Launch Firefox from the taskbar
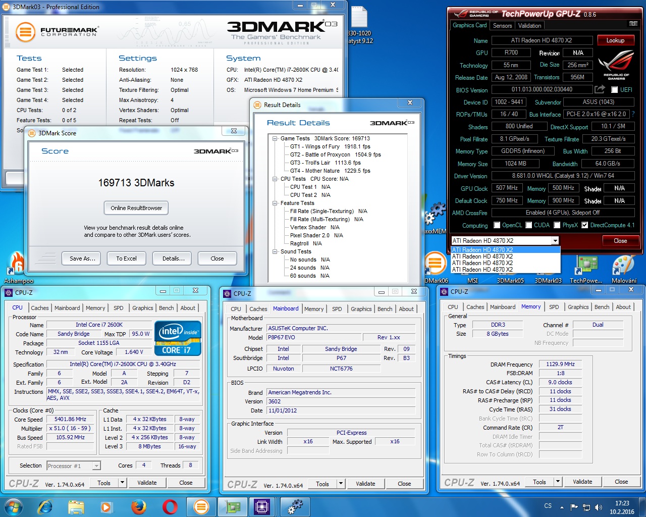Screen dimensions: 646x517 tap(138, 506)
